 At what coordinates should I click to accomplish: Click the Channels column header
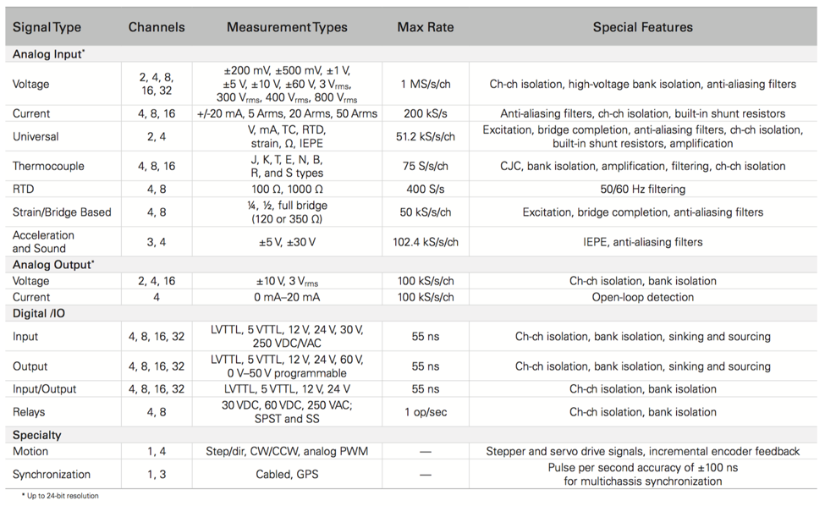click(x=157, y=27)
